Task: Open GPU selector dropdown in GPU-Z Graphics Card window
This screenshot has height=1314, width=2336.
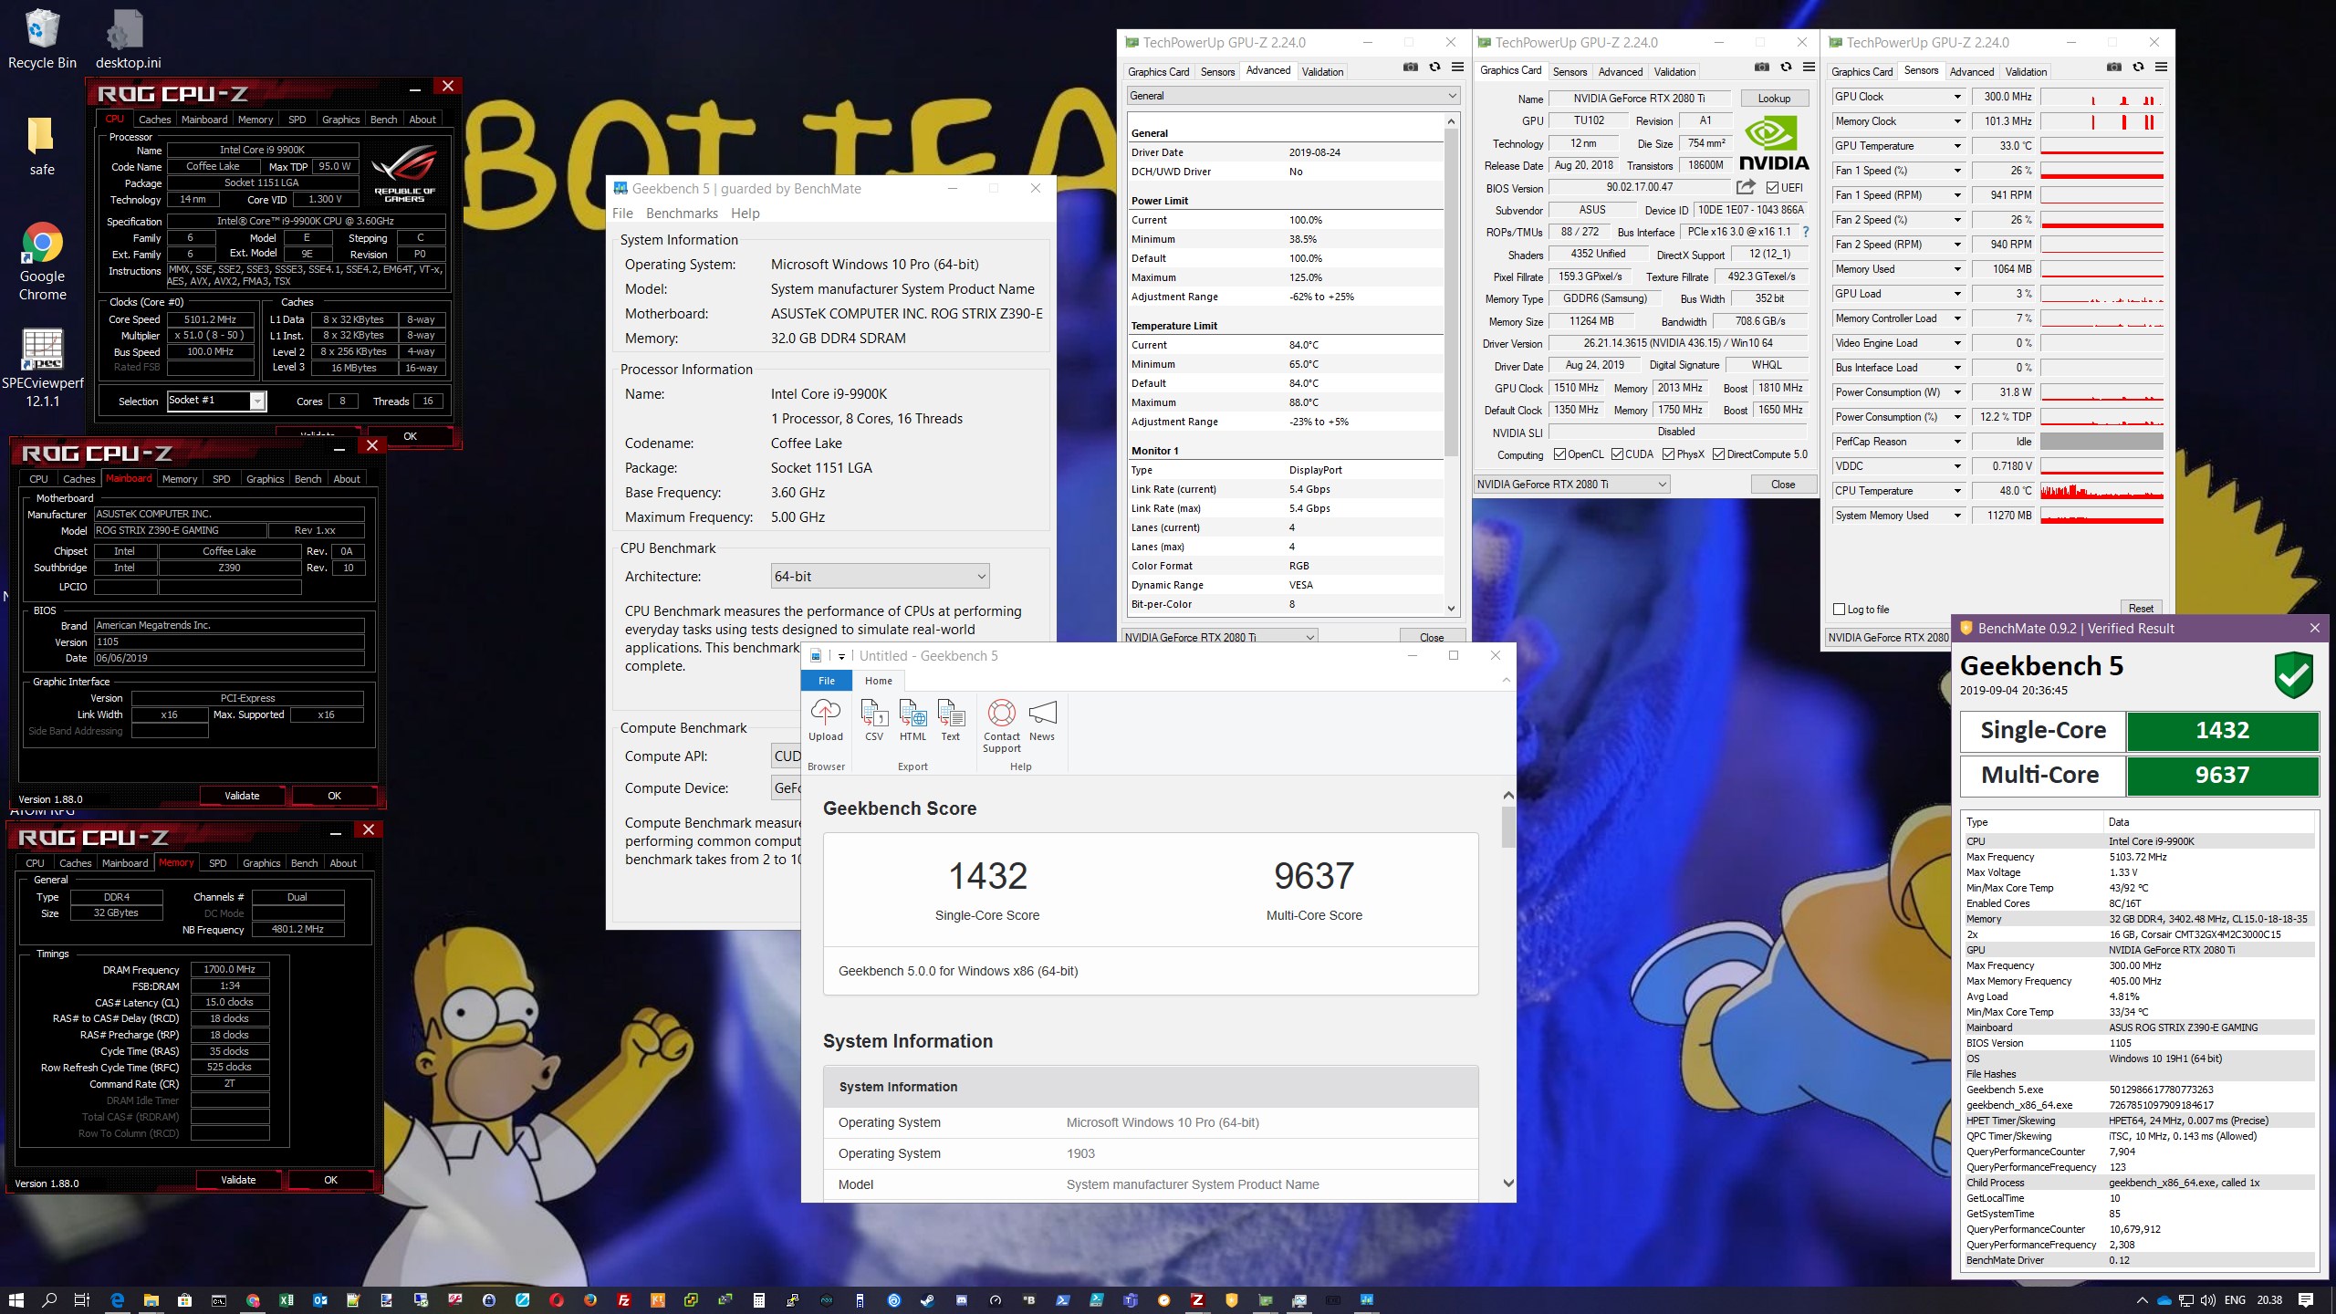Action: 1571,485
